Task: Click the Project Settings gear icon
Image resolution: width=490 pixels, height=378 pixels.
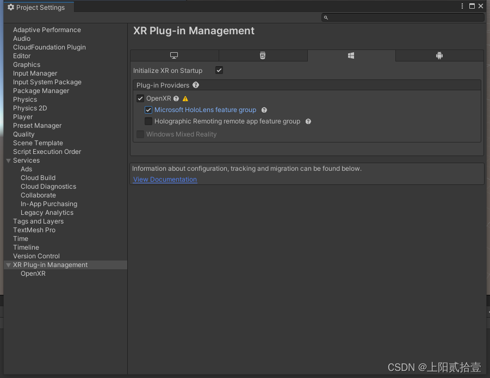Action: (x=11, y=7)
